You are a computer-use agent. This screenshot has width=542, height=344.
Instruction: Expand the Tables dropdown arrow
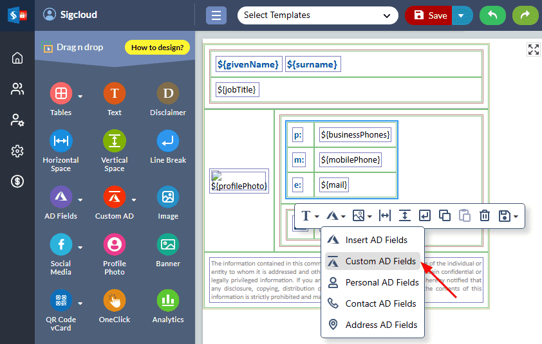(80, 97)
